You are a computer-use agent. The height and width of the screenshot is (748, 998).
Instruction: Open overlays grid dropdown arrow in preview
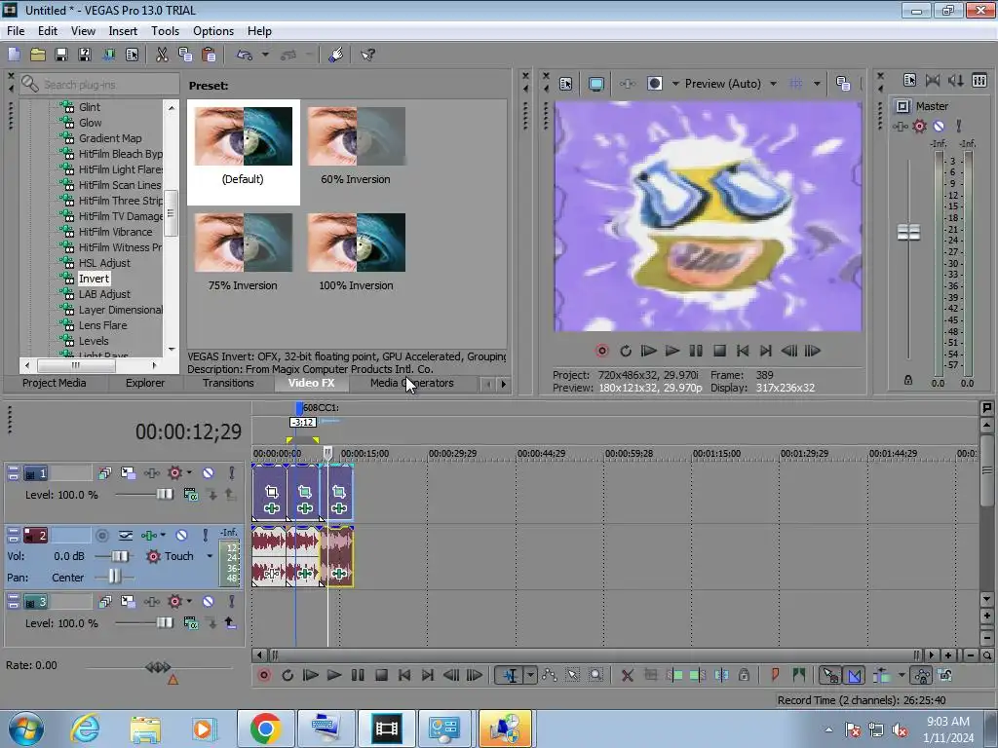point(817,84)
